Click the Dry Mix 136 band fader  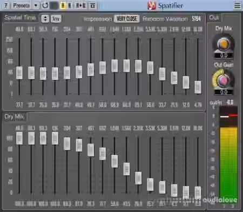(55, 138)
